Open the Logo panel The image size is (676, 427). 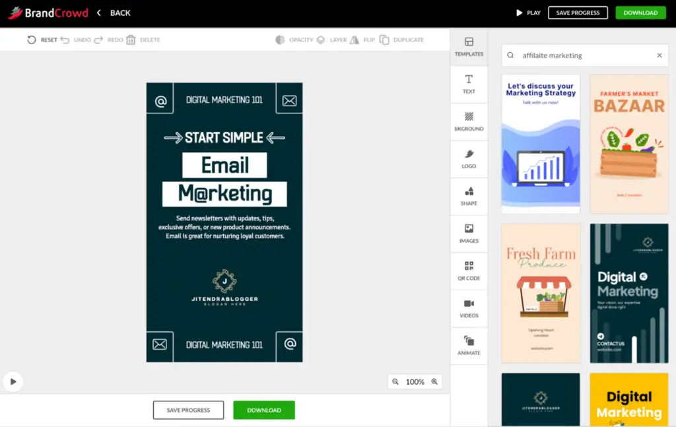click(469, 158)
